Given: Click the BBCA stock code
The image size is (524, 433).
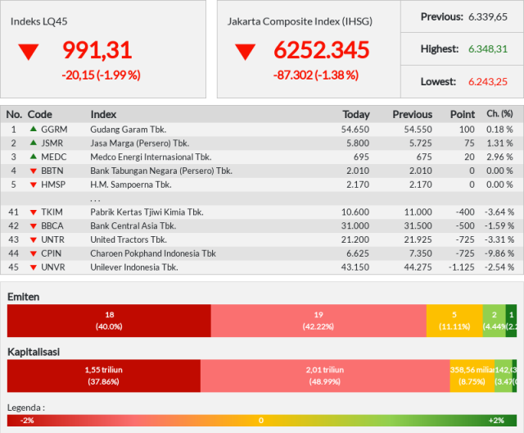Looking at the screenshot, I should (x=52, y=226).
